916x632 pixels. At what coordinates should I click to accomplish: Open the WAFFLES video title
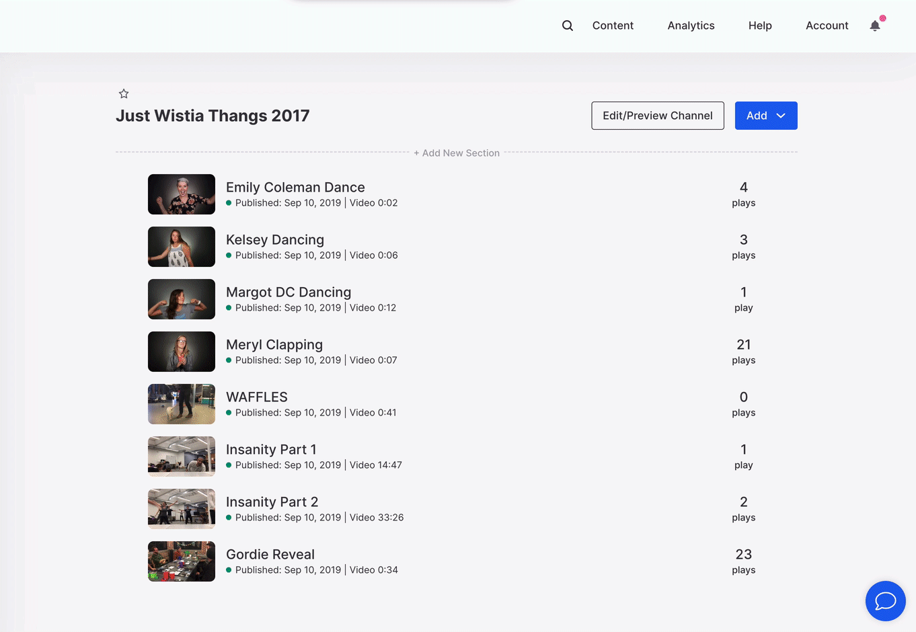pyautogui.click(x=257, y=397)
